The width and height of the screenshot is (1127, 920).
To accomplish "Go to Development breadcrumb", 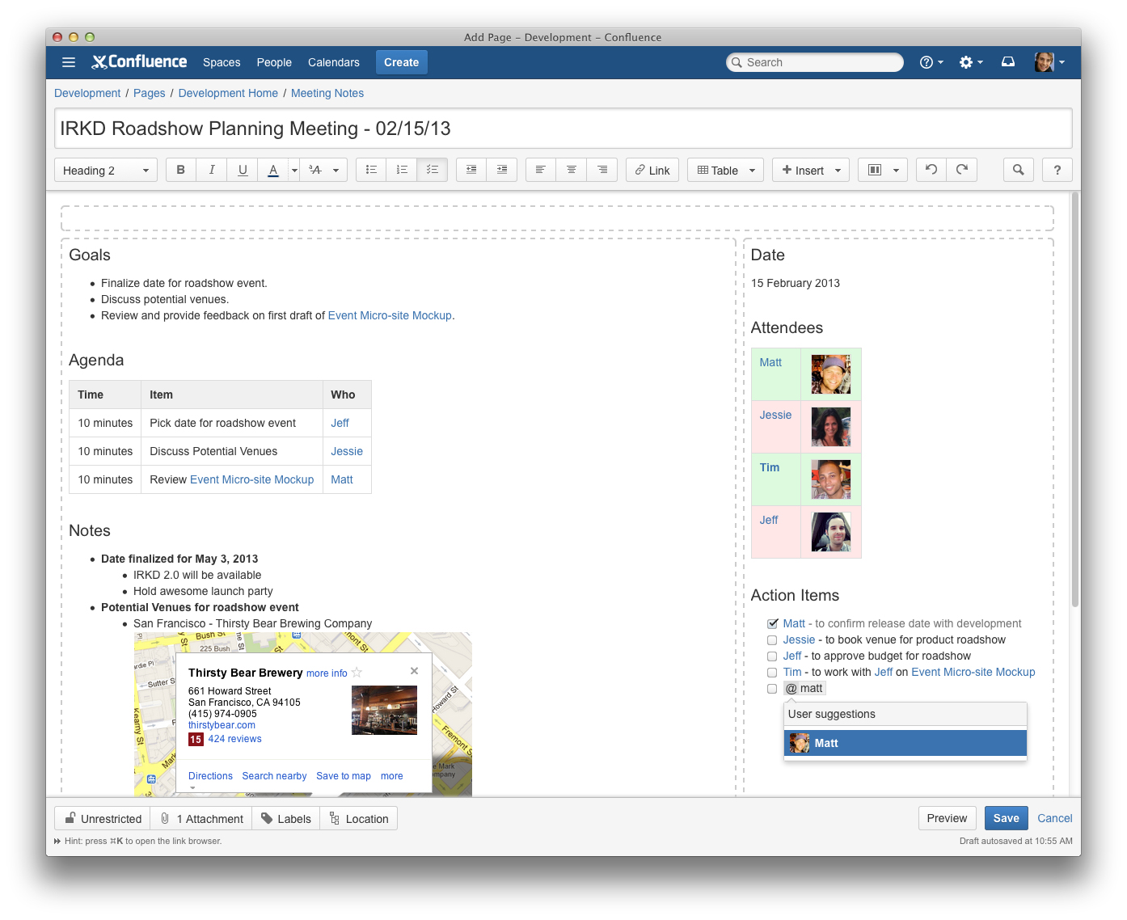I will (87, 93).
